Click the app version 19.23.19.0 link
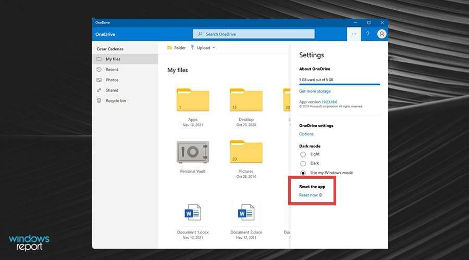This screenshot has width=469, height=260. pyautogui.click(x=329, y=102)
